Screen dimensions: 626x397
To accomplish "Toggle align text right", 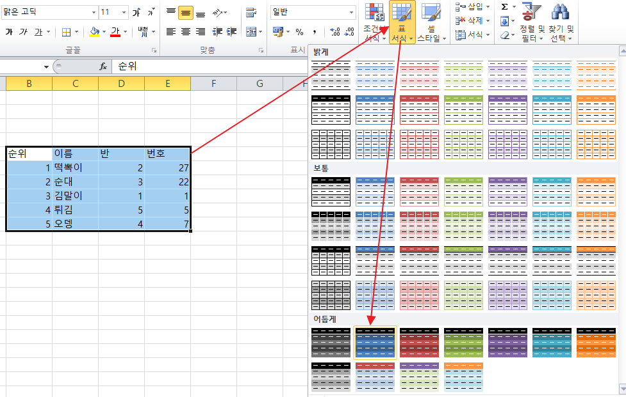I will pos(201,32).
